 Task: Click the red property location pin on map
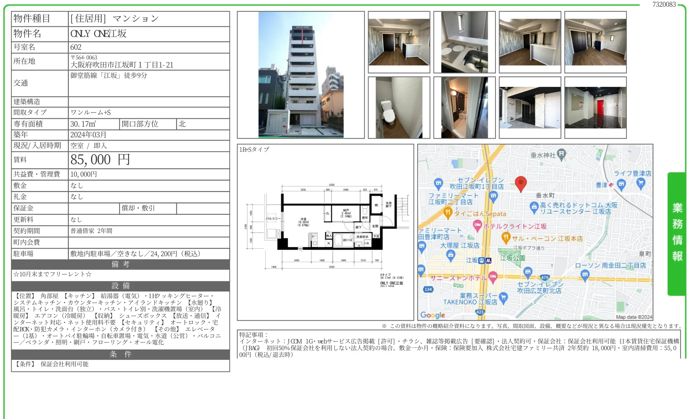tap(521, 183)
